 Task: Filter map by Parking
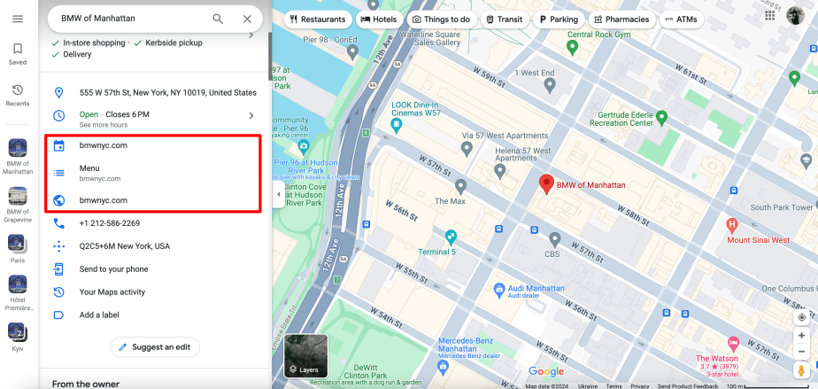559,19
